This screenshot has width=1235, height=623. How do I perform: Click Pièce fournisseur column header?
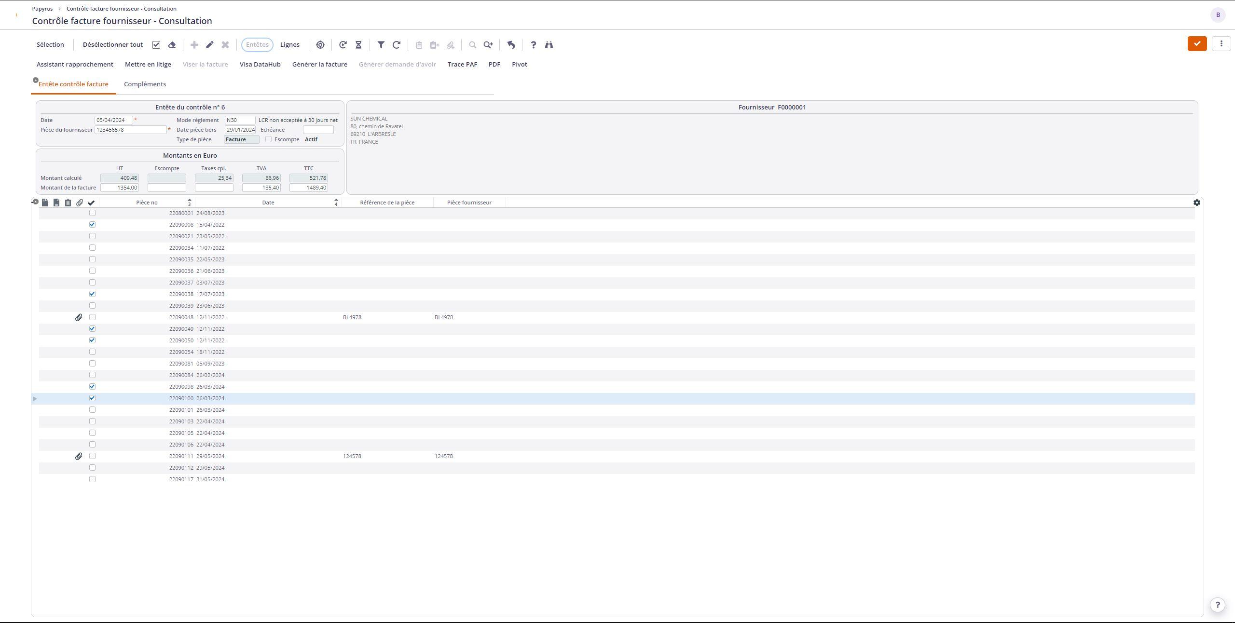click(469, 203)
